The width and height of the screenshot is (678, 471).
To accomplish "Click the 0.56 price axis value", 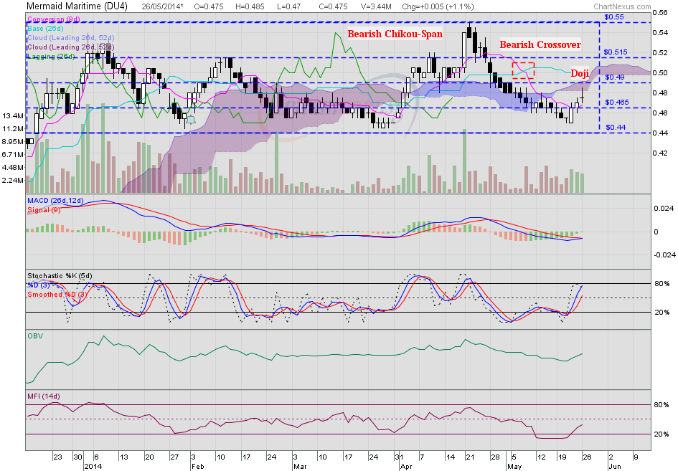I will tap(660, 12).
